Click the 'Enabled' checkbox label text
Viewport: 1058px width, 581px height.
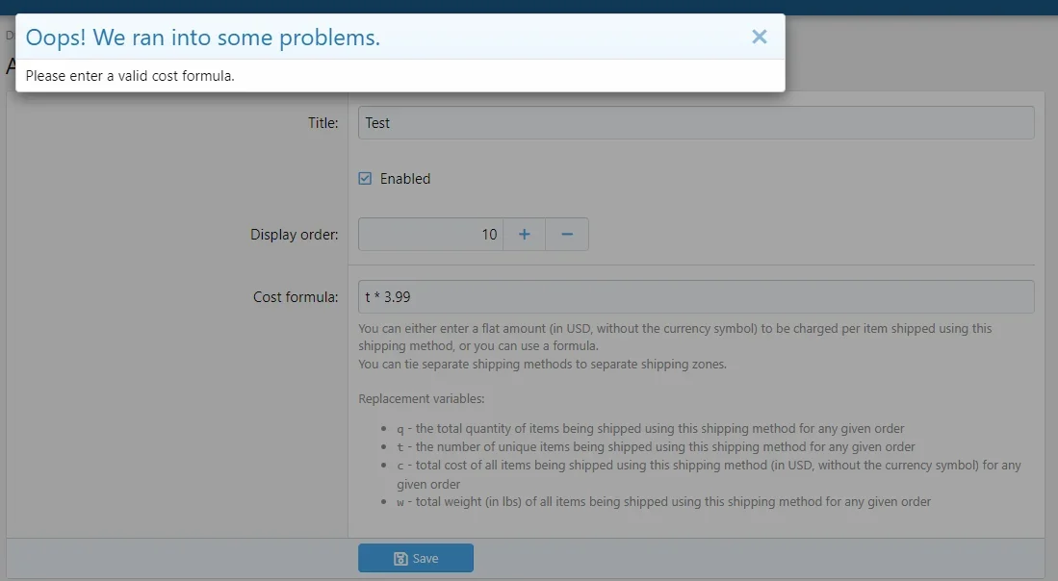pyautogui.click(x=405, y=179)
